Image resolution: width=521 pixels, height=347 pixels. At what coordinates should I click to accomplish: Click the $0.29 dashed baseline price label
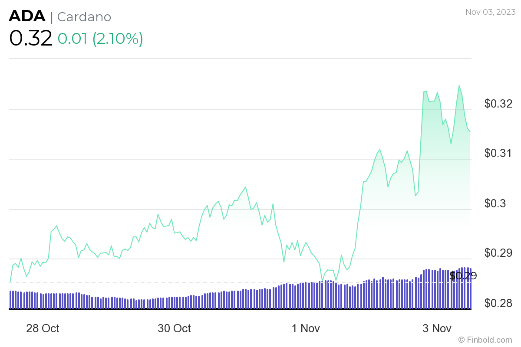(463, 275)
